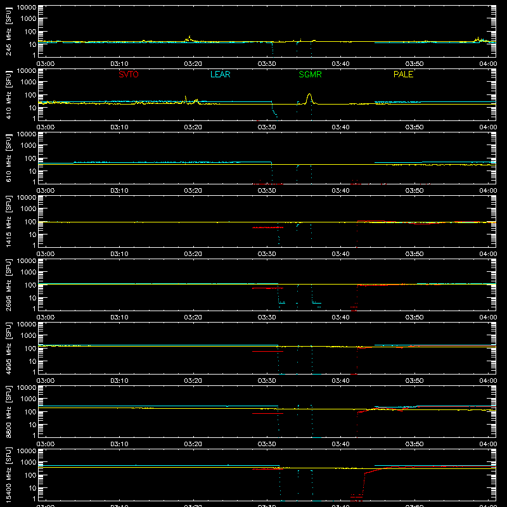
Task: Click 03:30 tick label below 1415 MHz panel
Action: (x=267, y=254)
